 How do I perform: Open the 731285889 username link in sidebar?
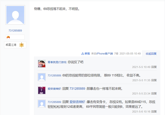pyautogui.click(x=15, y=31)
